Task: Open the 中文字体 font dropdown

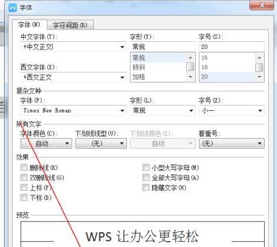Action: pos(74,47)
